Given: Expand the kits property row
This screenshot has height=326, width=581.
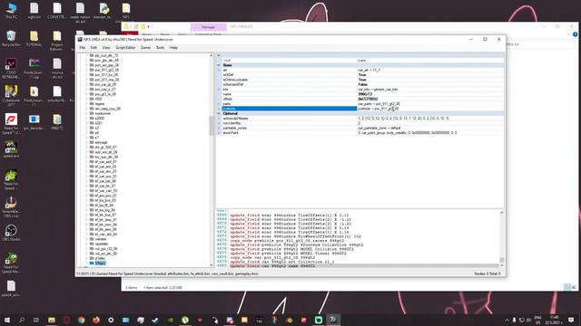Looking at the screenshot, I should (219, 90).
